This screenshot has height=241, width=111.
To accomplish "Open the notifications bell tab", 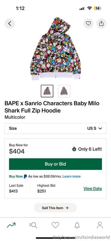I will click(x=77, y=225).
